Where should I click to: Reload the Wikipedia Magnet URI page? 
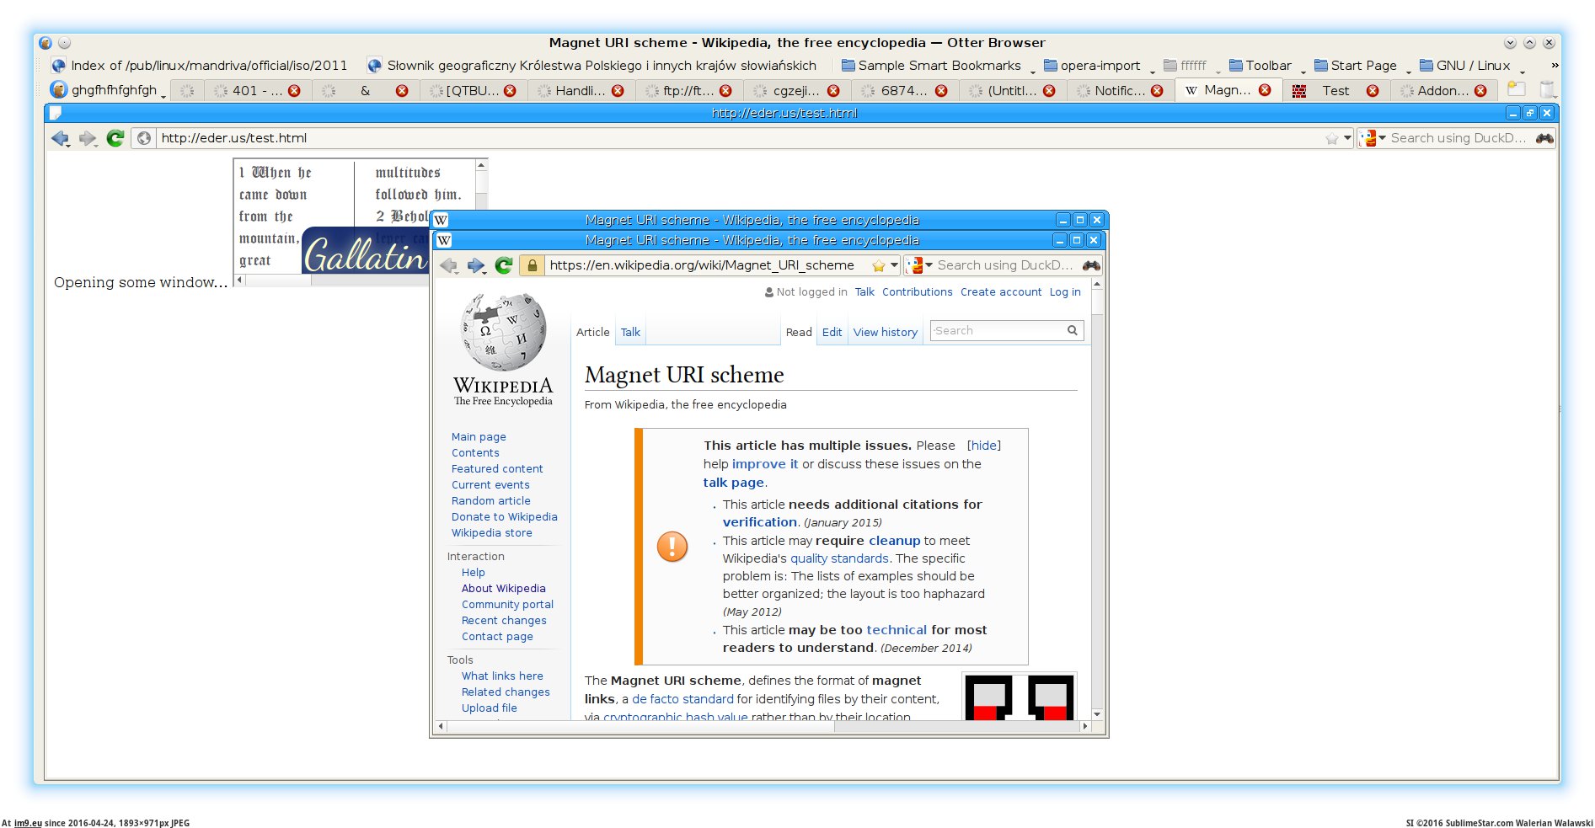[x=504, y=265]
